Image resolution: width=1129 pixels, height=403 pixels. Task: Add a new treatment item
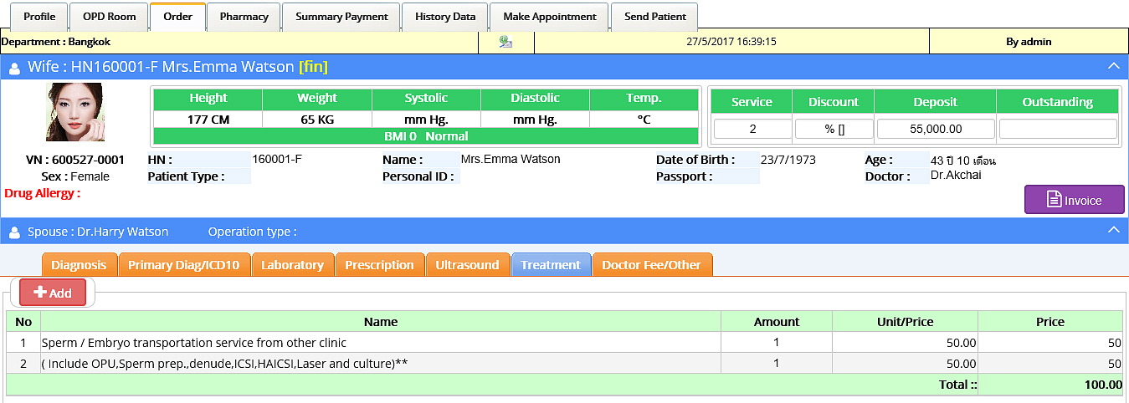coord(53,293)
